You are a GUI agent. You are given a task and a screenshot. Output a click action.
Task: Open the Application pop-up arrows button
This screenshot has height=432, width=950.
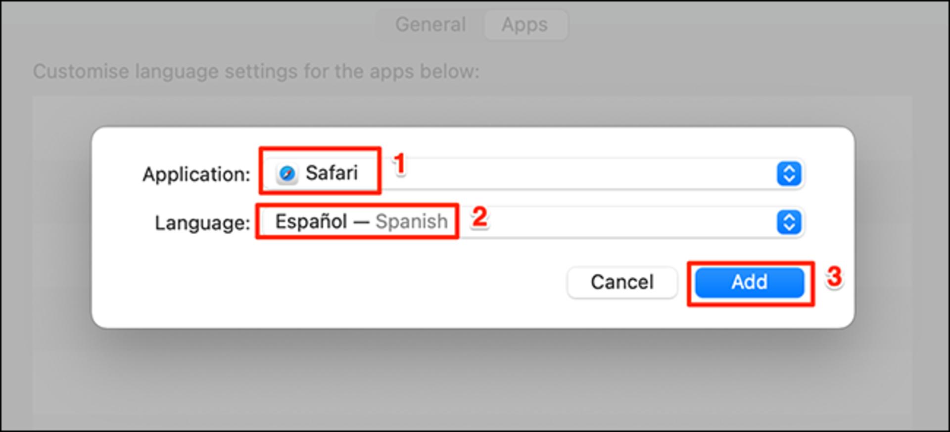[x=789, y=173]
